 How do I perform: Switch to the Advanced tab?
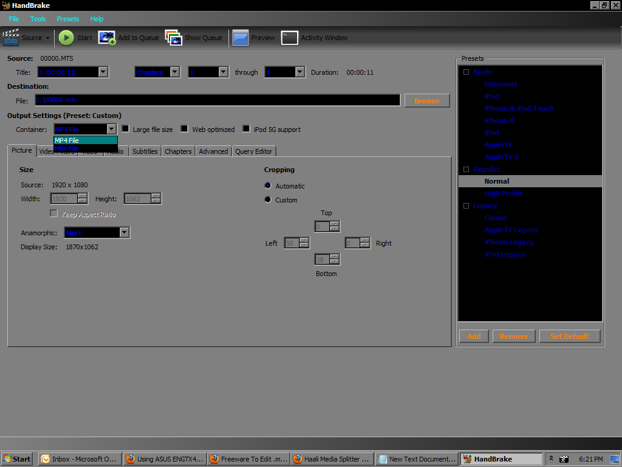[x=213, y=151]
